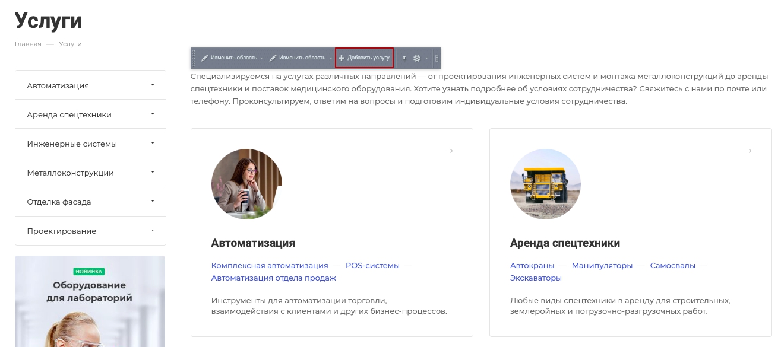Open the dropdown arrow beside gear icon
The width and height of the screenshot is (781, 347).
coord(426,58)
